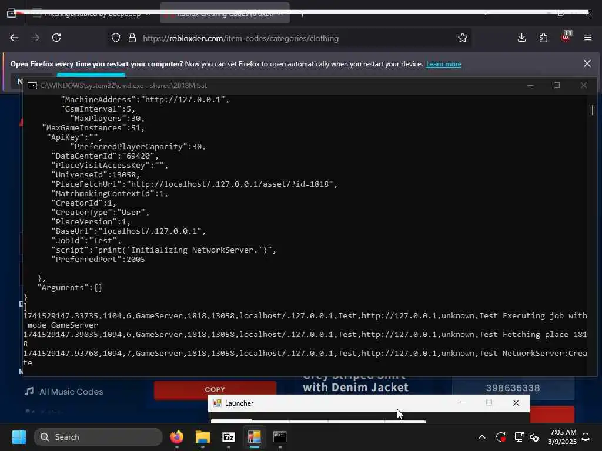Screen dimensions: 602x451
Task: Show site security padlock info
Action: 132,38
